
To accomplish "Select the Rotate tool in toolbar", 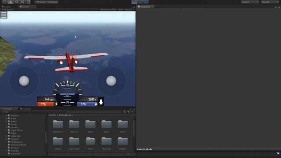I will click(x=17, y=2).
